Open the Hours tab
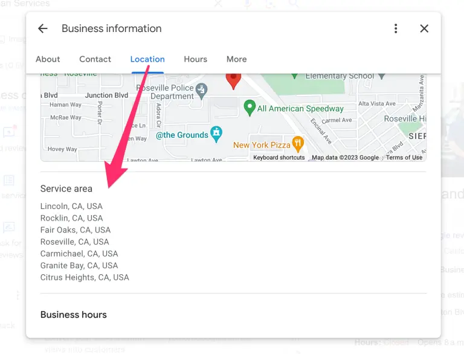The height and width of the screenshot is (354, 464). [x=195, y=59]
